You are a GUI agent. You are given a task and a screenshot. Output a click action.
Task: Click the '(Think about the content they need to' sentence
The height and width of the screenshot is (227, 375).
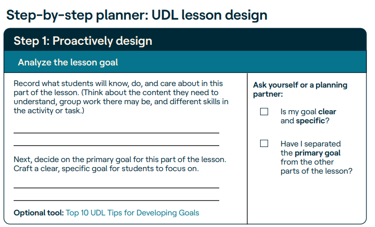(x=150, y=93)
